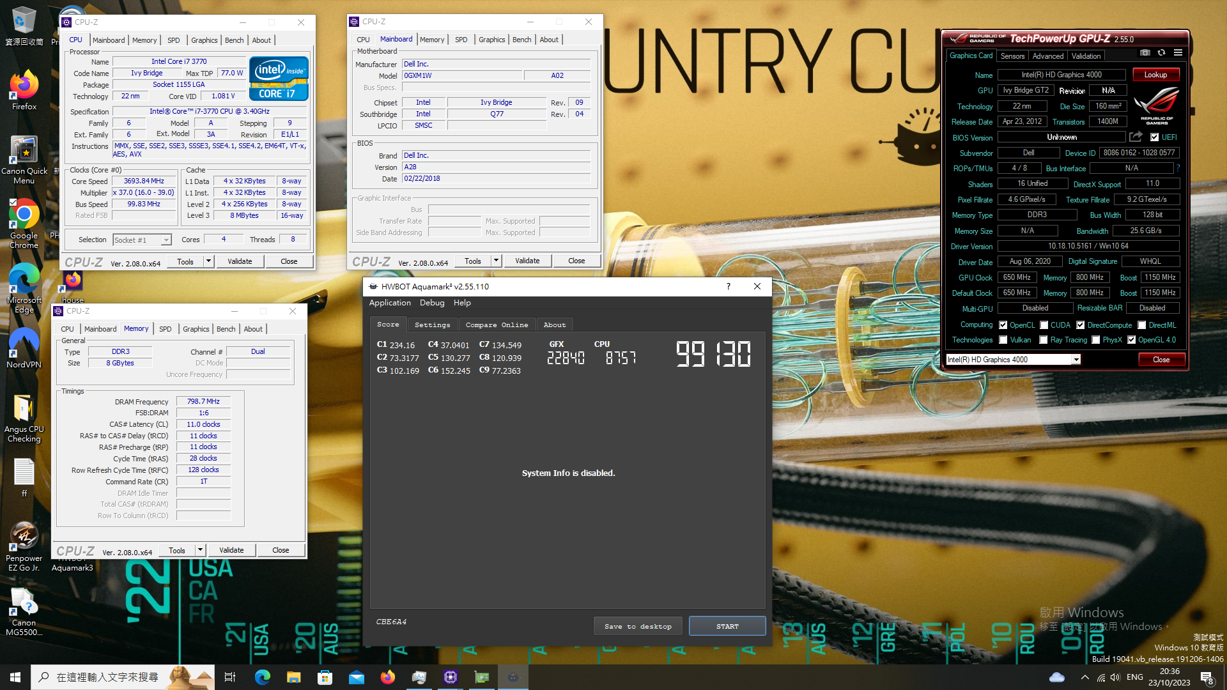Image resolution: width=1227 pixels, height=690 pixels.
Task: Click Aquamark3 icon in the taskbar
Action: 513,677
